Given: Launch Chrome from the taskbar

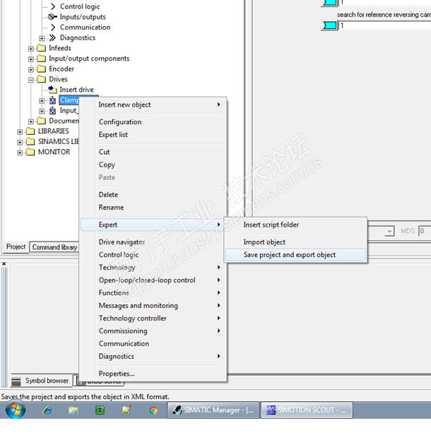Looking at the screenshot, I should [153, 410].
